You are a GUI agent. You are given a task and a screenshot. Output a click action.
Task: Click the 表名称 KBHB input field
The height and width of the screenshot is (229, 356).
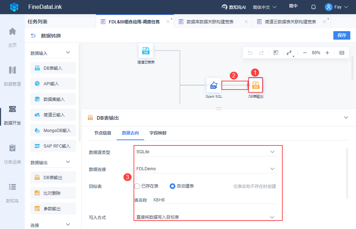pyautogui.click(x=214, y=200)
